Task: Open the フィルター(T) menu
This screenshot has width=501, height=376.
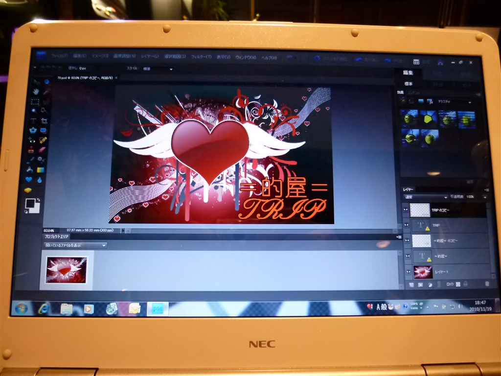Action: (201, 57)
